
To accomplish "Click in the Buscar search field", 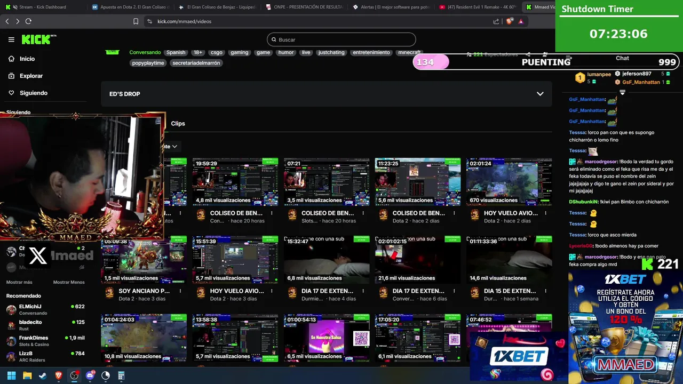I will (x=341, y=39).
